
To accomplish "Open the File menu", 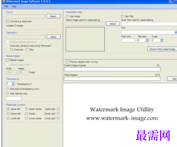I will click(x=6, y=6).
